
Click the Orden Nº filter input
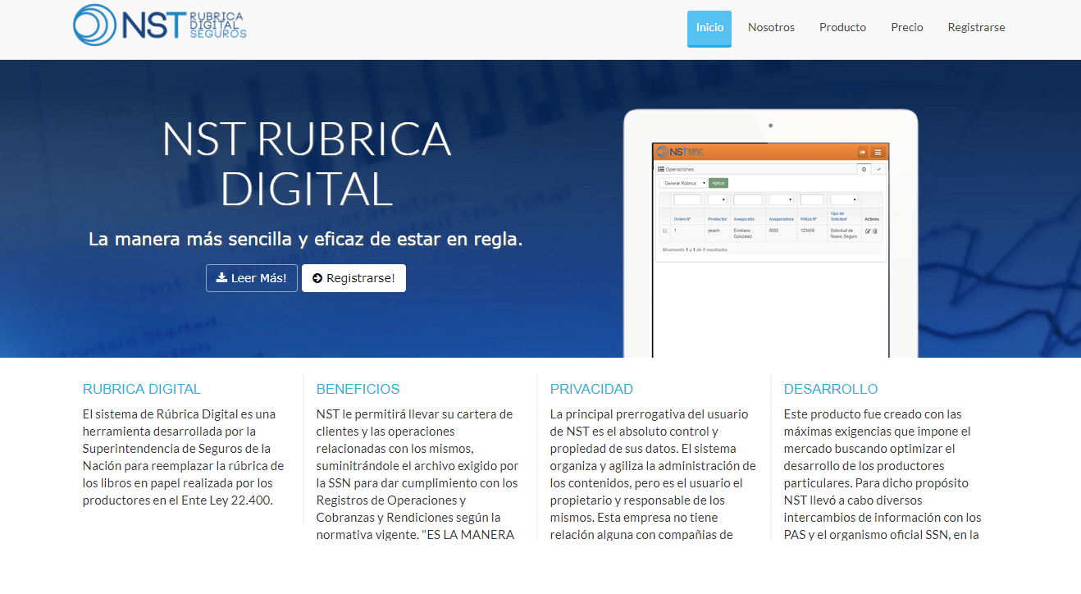tap(687, 199)
